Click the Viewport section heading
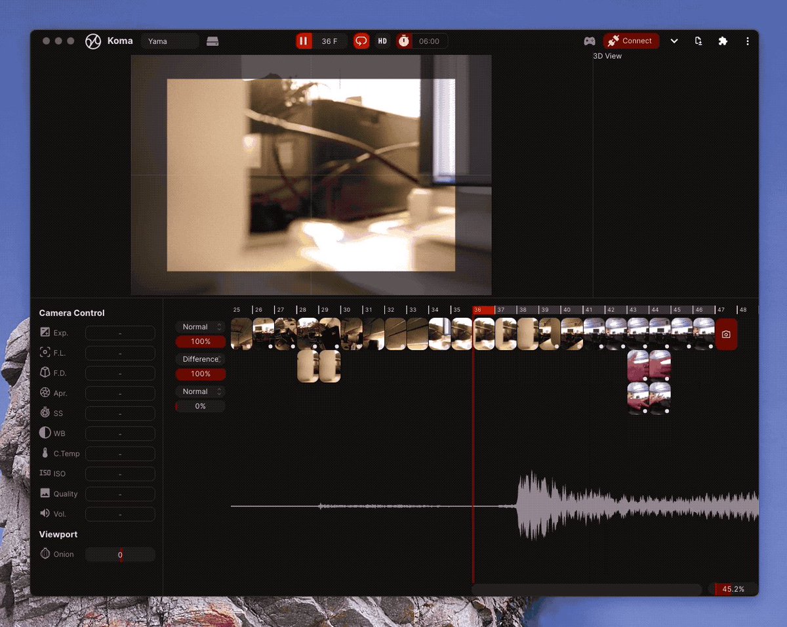Screen dimensions: 787x627 pyautogui.click(x=58, y=534)
